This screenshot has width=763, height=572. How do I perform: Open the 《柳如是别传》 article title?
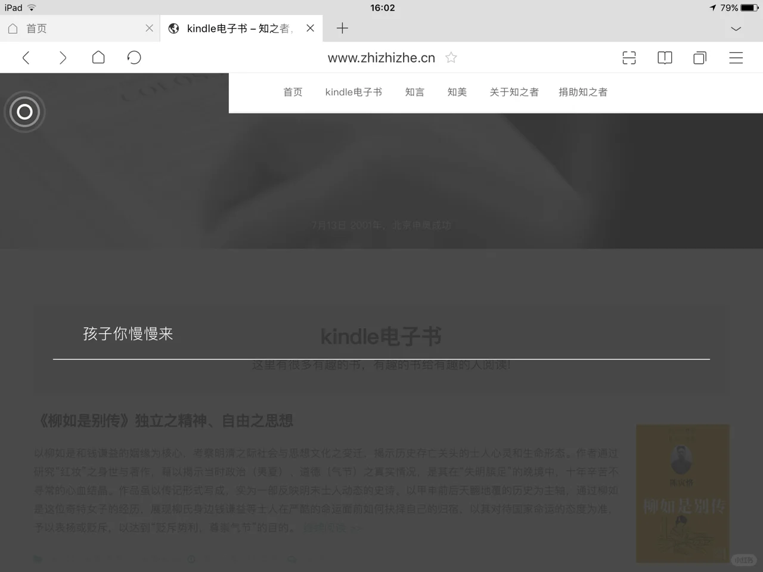point(165,421)
